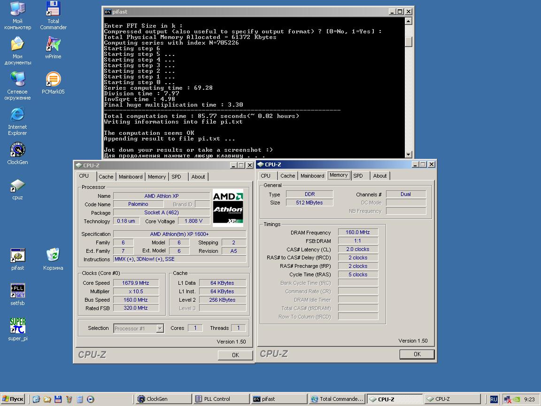Expand the Processor #1 selection dropdown

tap(160, 328)
